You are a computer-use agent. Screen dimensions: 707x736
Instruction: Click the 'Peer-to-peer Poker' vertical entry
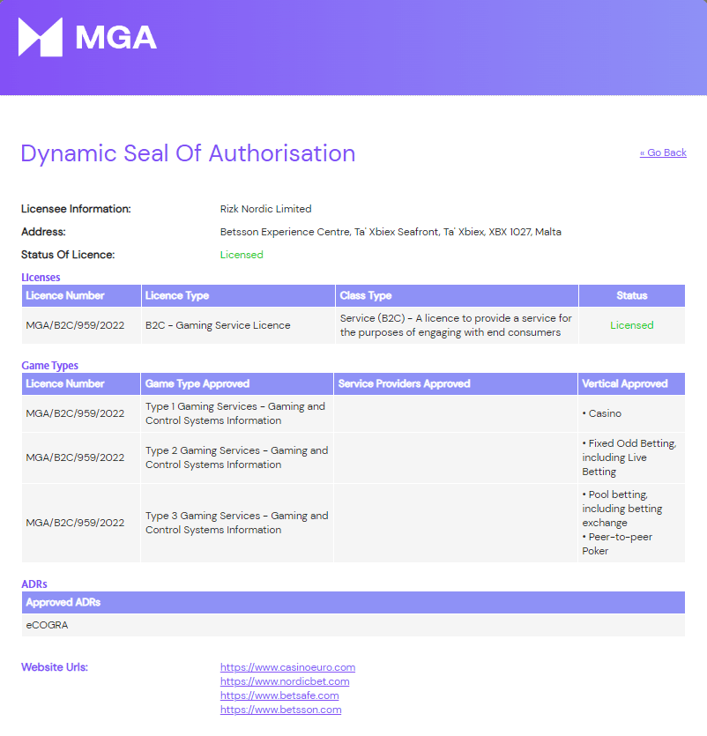click(x=617, y=544)
